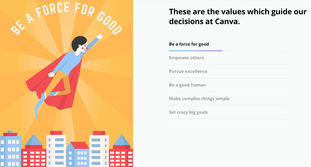The width and height of the screenshot is (311, 167).
Task: Click the superhero's raised fist
Action: (100, 37)
